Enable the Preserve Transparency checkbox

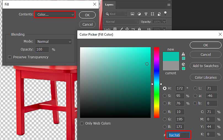[x=10, y=57]
